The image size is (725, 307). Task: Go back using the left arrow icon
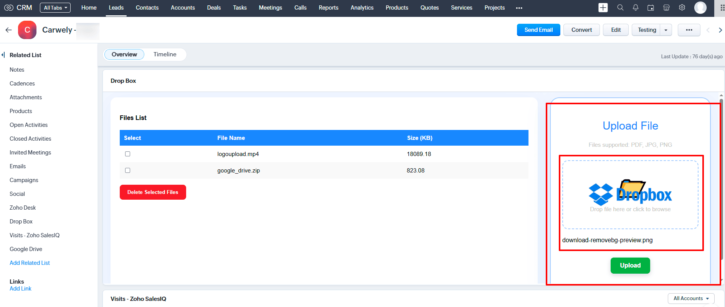point(8,30)
